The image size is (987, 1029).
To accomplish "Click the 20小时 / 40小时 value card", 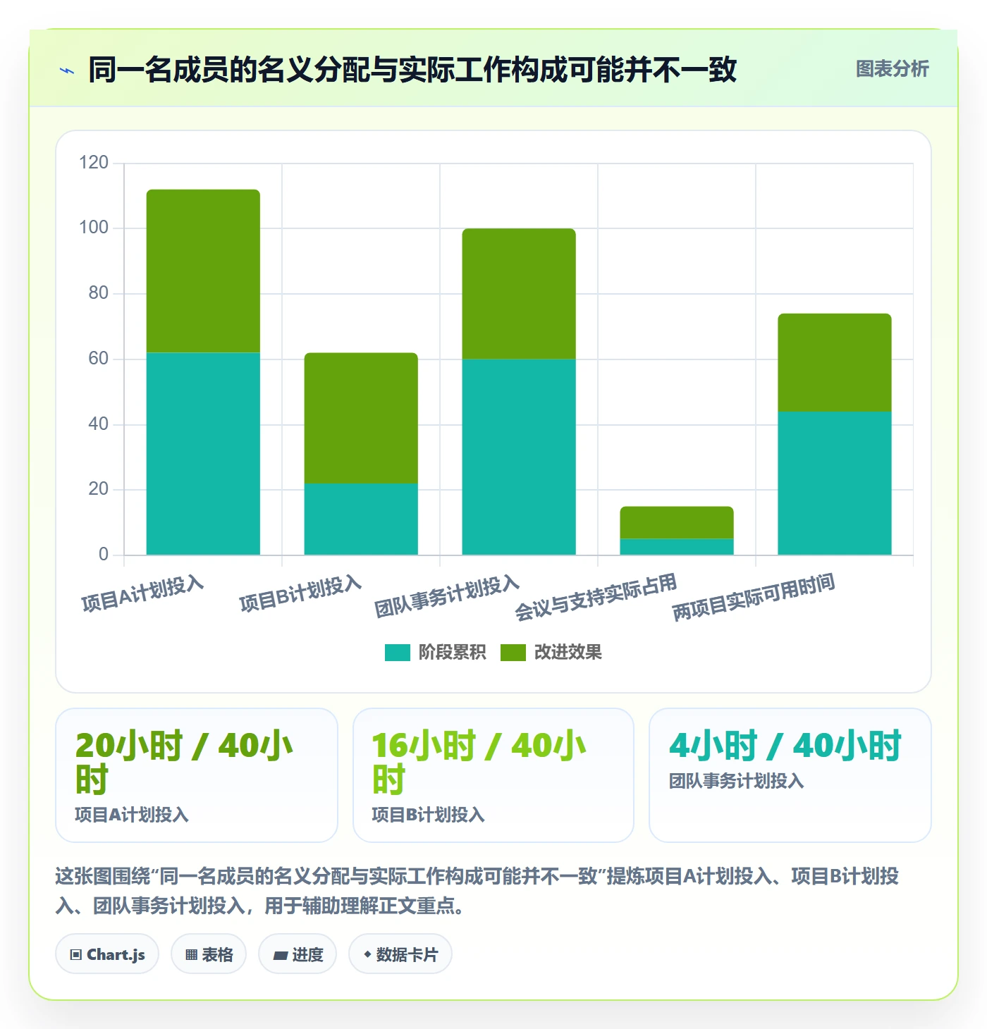I will tap(197, 775).
